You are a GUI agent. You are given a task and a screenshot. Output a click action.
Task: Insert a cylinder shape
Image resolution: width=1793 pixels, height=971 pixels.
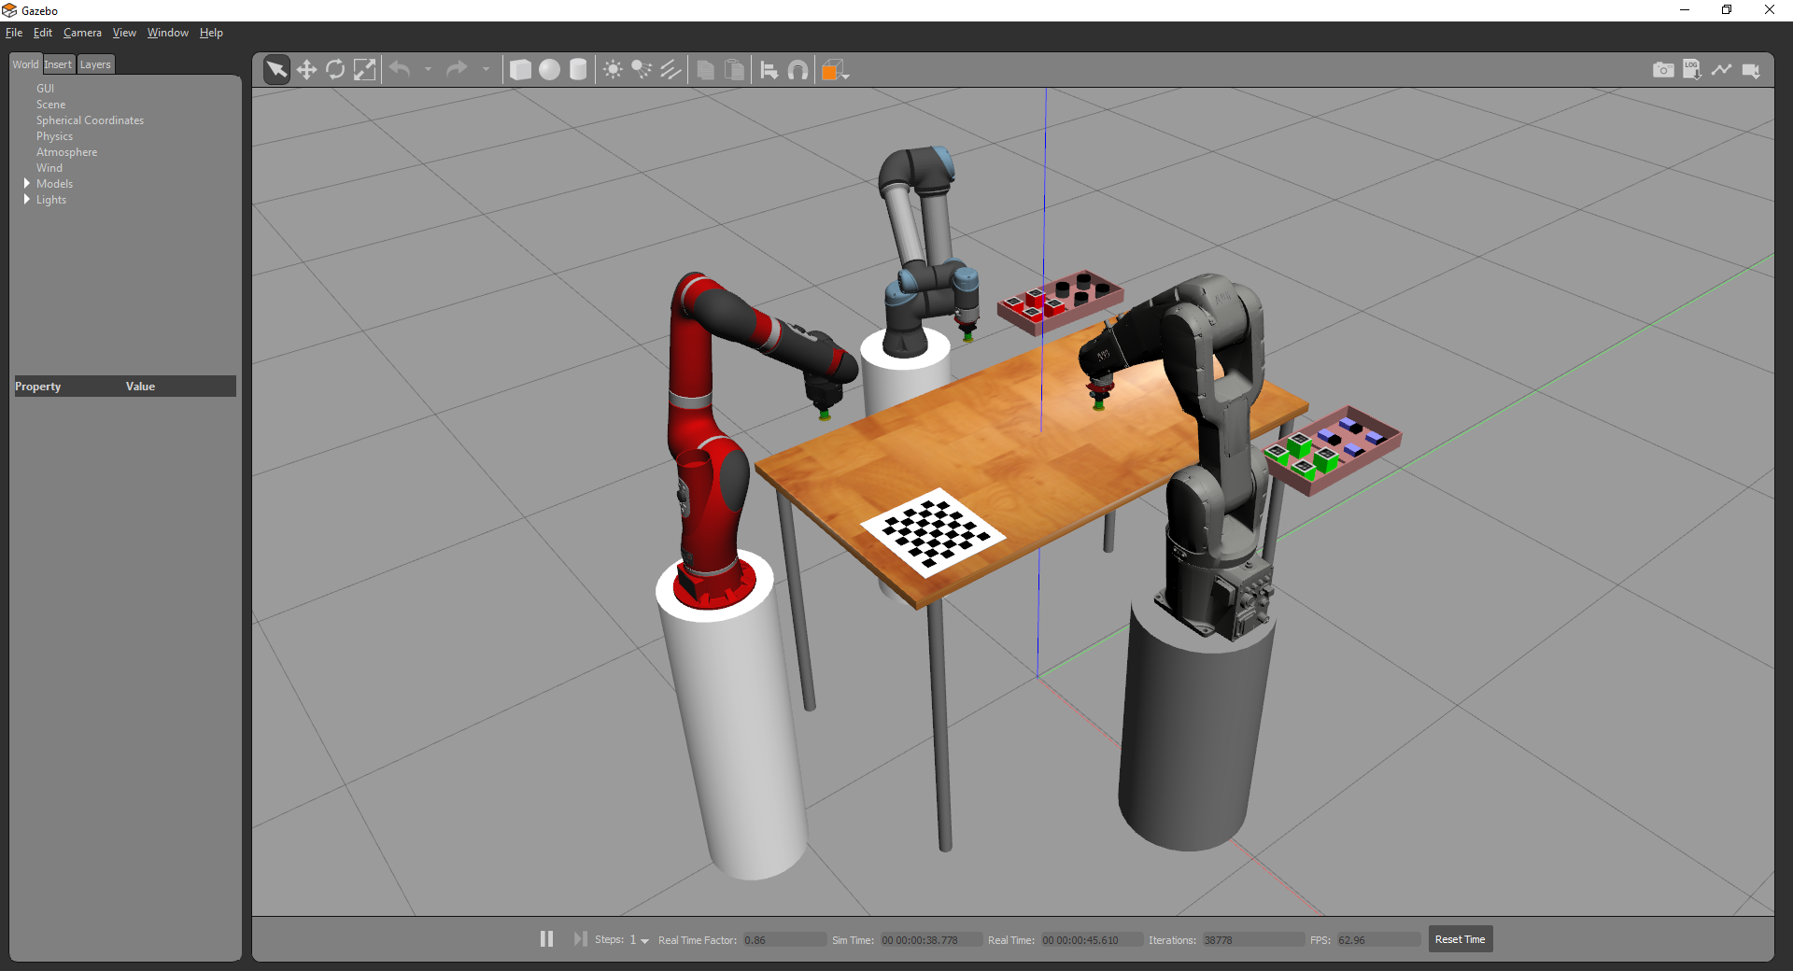coord(578,70)
